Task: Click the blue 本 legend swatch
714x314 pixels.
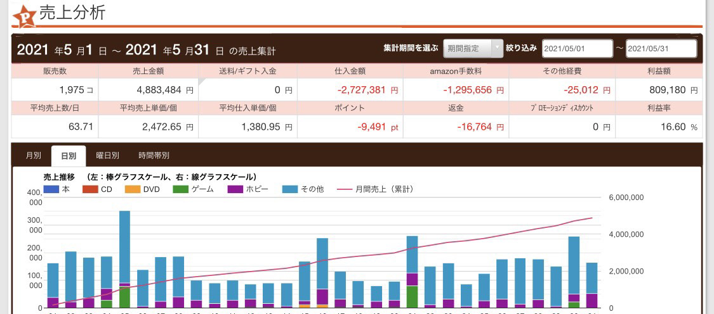Action: [52, 189]
